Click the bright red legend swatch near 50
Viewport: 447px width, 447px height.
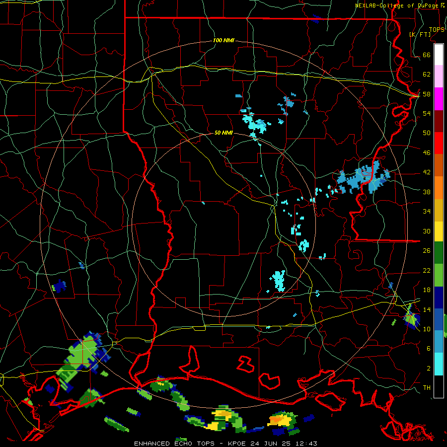[x=439, y=143]
